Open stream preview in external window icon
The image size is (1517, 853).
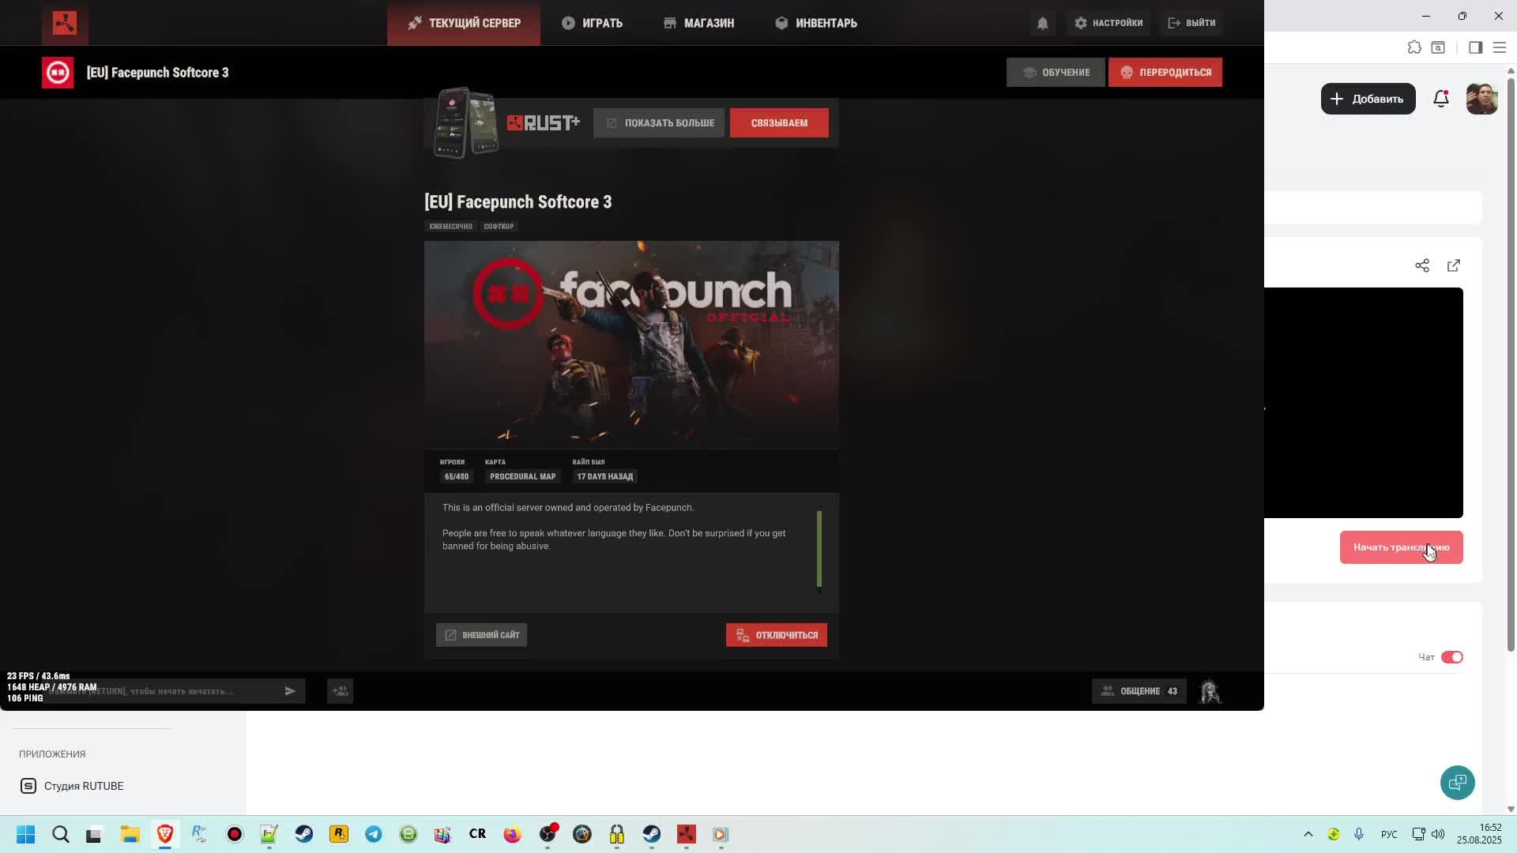tap(1453, 265)
